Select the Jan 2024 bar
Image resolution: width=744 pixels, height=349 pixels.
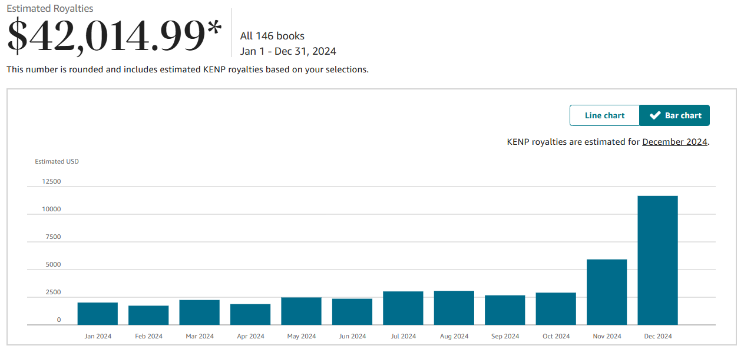pyautogui.click(x=97, y=312)
